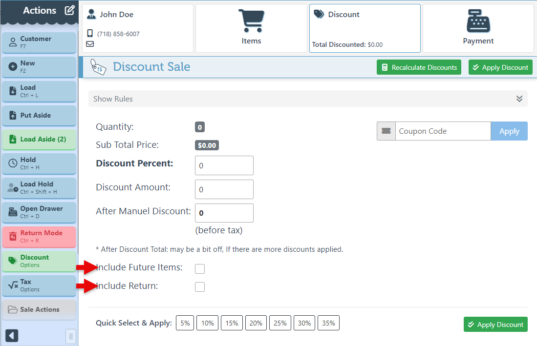This screenshot has height=346, width=537.
Task: Click the collapse sidebar arrow icon
Action: (12, 336)
